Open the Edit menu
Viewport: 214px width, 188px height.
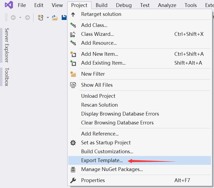click(39, 5)
